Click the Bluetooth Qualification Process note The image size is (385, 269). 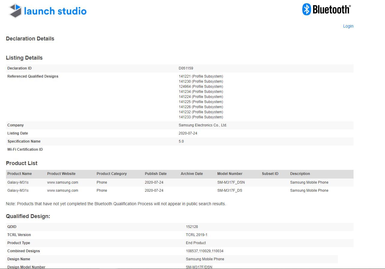116,204
